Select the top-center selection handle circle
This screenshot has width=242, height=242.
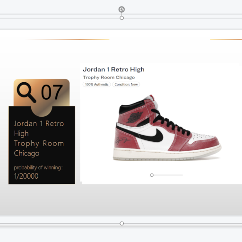121,18
